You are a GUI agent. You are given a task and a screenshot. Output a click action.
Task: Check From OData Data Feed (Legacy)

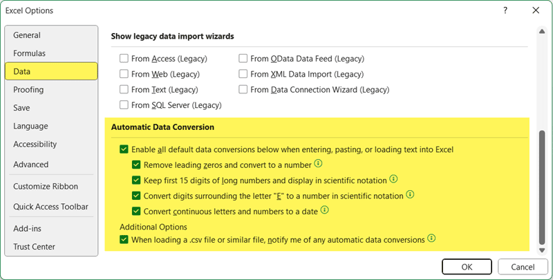(243, 59)
